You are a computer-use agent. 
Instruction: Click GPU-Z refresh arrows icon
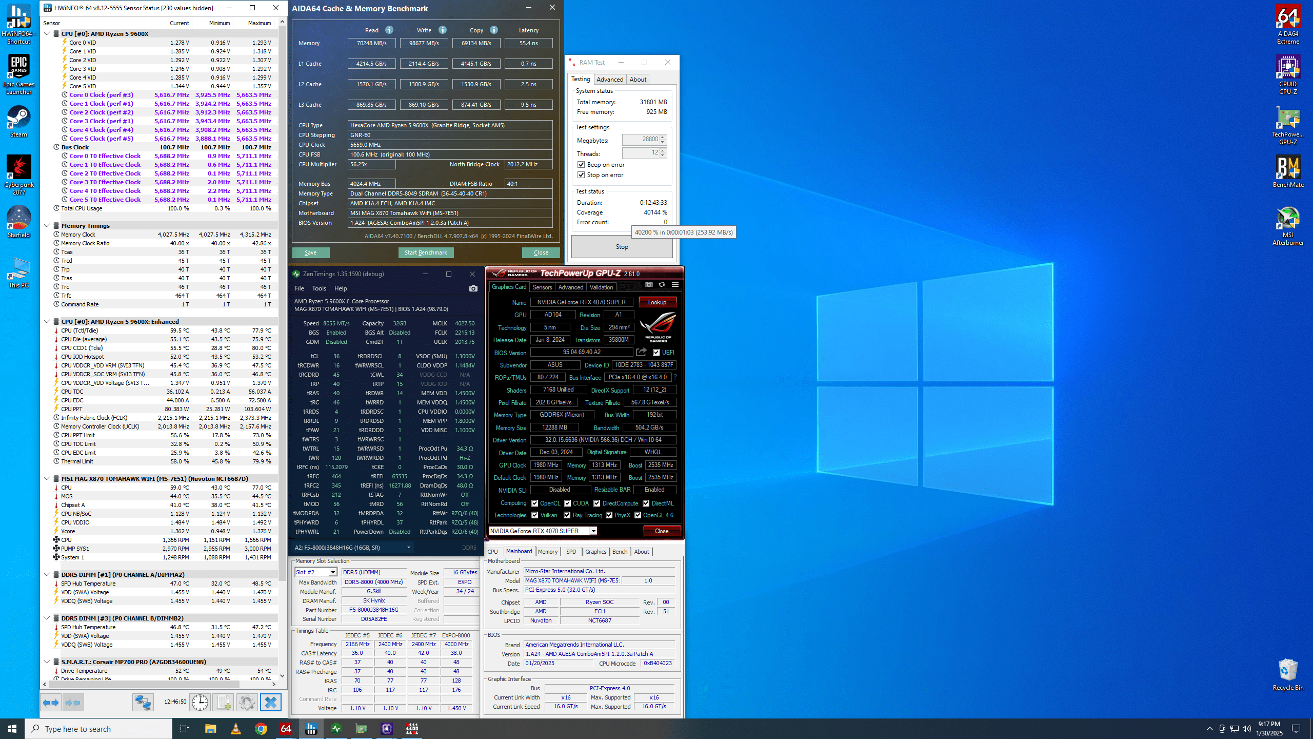click(662, 285)
